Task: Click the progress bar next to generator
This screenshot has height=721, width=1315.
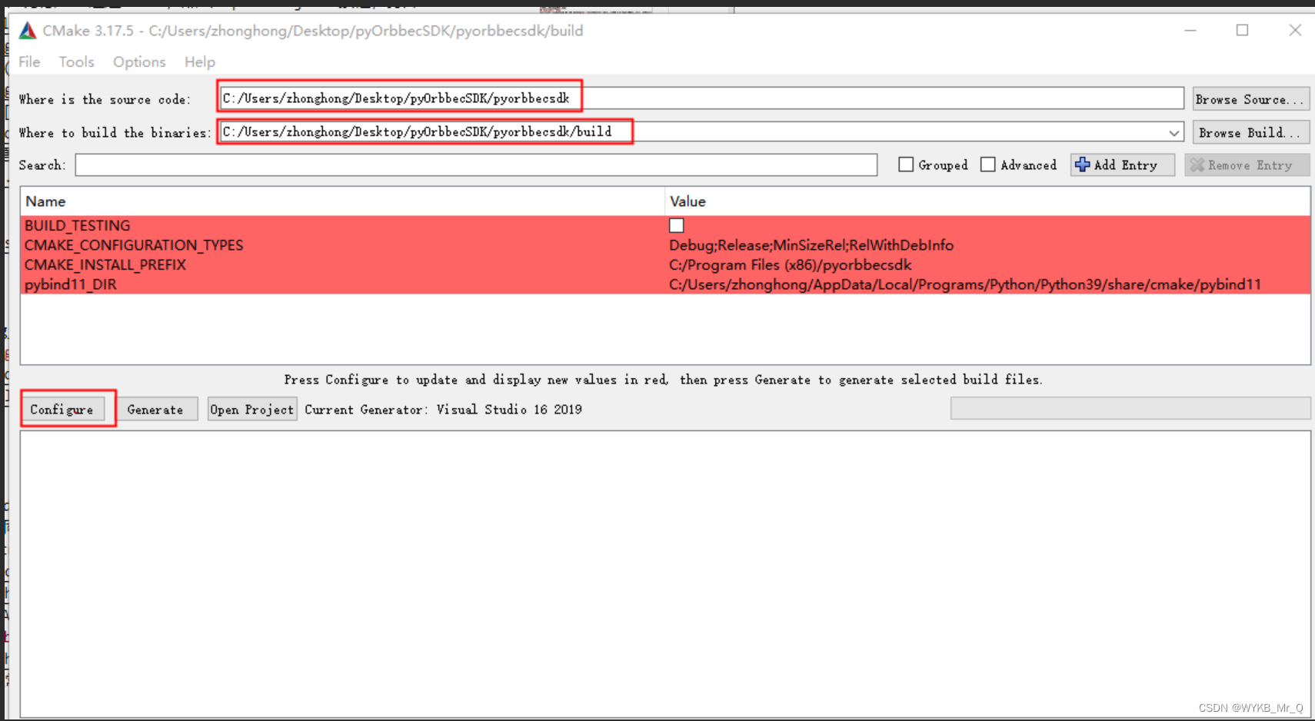Action: click(1130, 408)
